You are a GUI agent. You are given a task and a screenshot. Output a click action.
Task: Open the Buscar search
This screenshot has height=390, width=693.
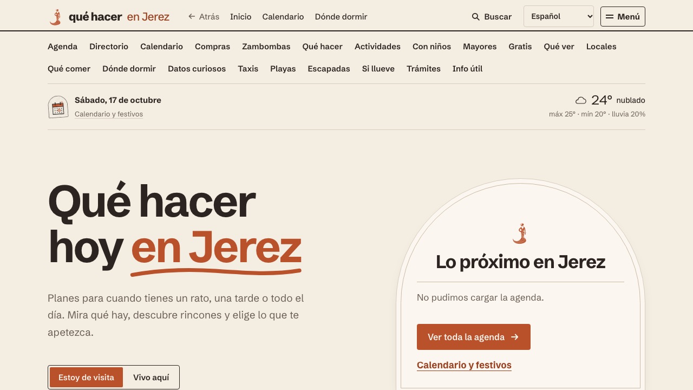point(492,17)
